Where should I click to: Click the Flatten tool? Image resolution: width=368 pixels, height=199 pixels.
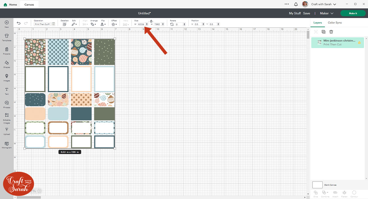click(344, 193)
